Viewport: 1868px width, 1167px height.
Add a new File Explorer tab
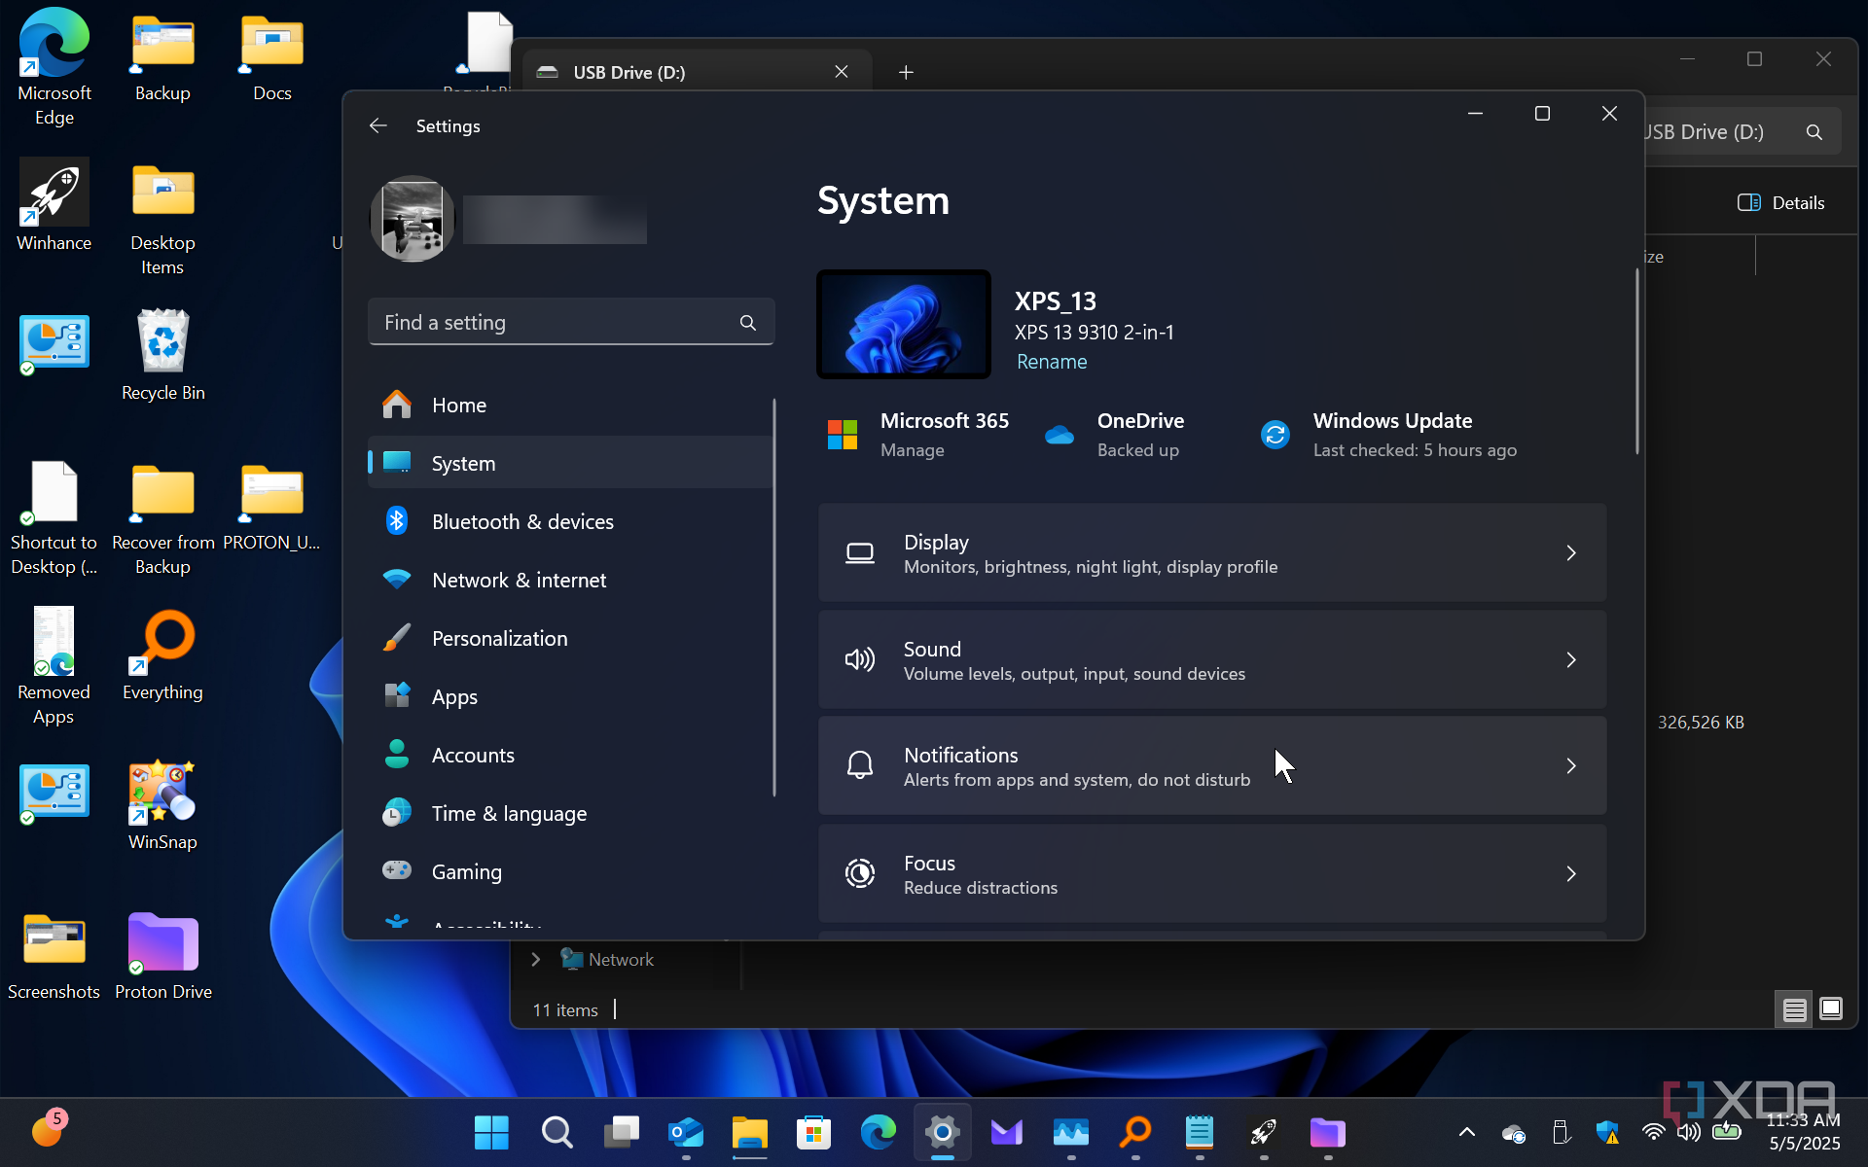coord(906,73)
